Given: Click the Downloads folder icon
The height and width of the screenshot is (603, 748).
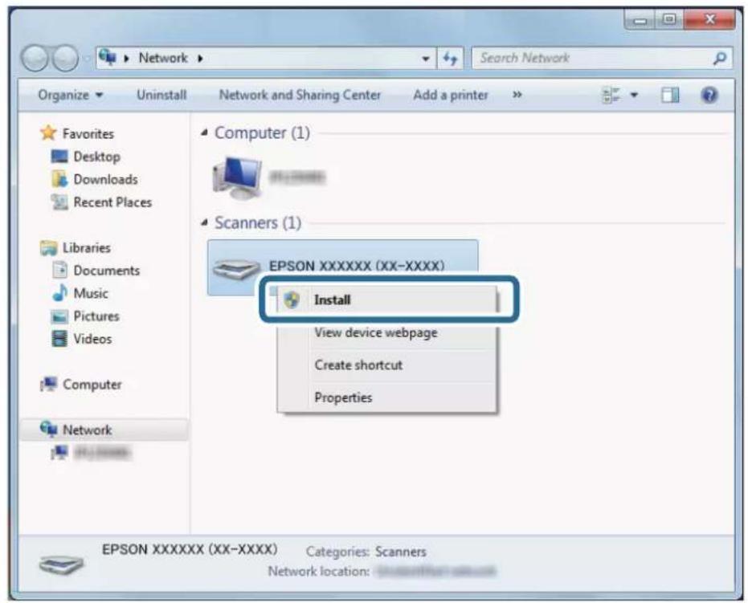Looking at the screenshot, I should pyautogui.click(x=59, y=179).
